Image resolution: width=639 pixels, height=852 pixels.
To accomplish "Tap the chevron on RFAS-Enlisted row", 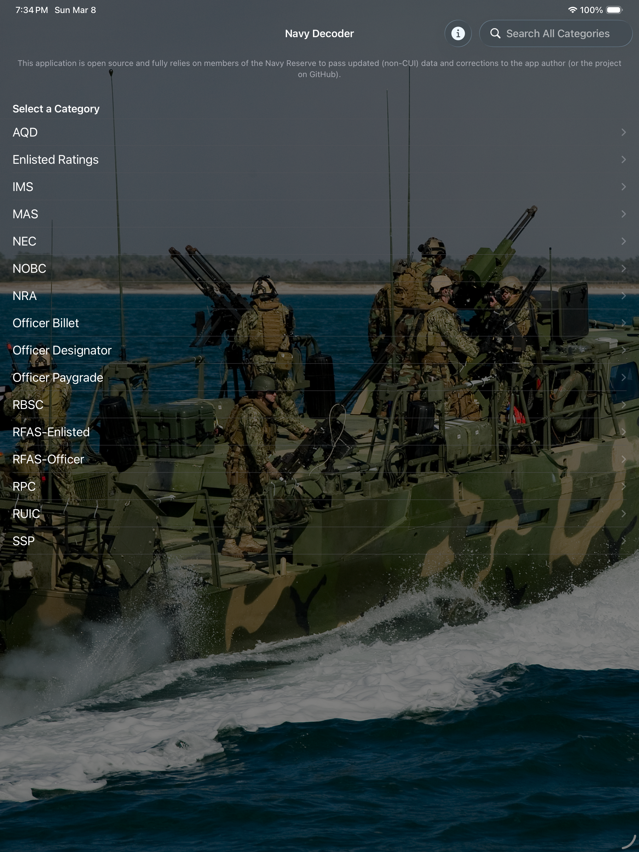I will (x=624, y=432).
